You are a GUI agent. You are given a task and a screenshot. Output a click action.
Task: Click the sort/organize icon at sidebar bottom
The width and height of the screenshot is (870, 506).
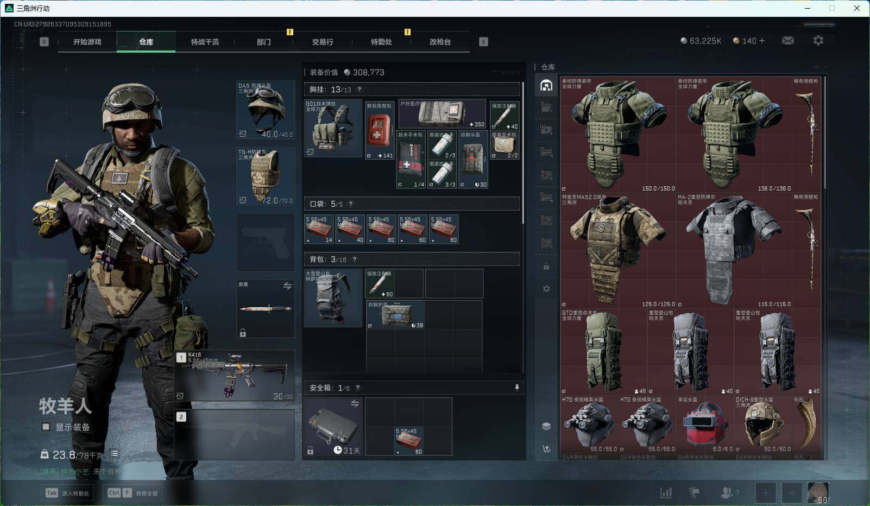coord(546,448)
